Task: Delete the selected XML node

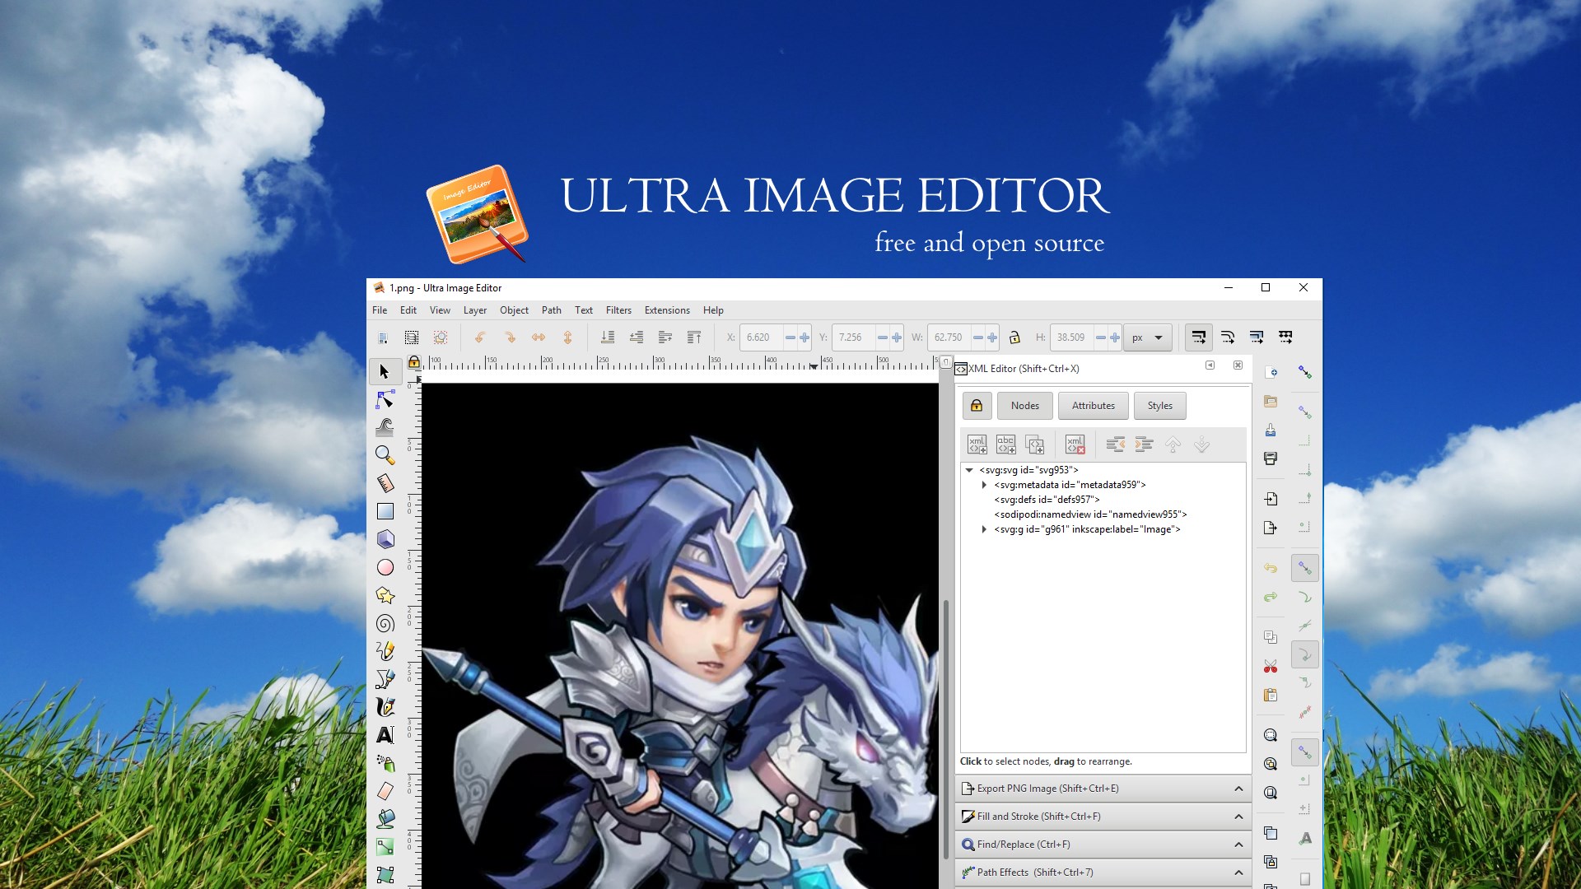Action: (1075, 444)
